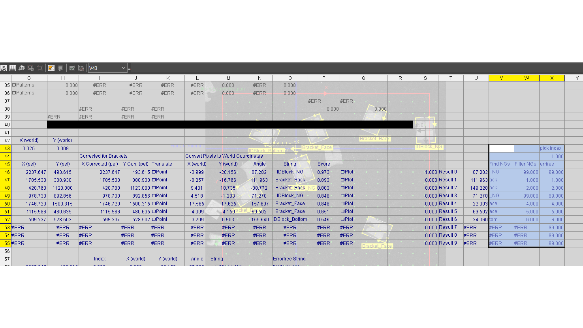Enable Plot for the IDBlock_Bottom result row
The height and width of the screenshot is (328, 583).
click(x=342, y=219)
